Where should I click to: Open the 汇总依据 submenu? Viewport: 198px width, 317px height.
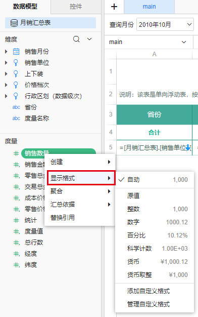coord(80,205)
